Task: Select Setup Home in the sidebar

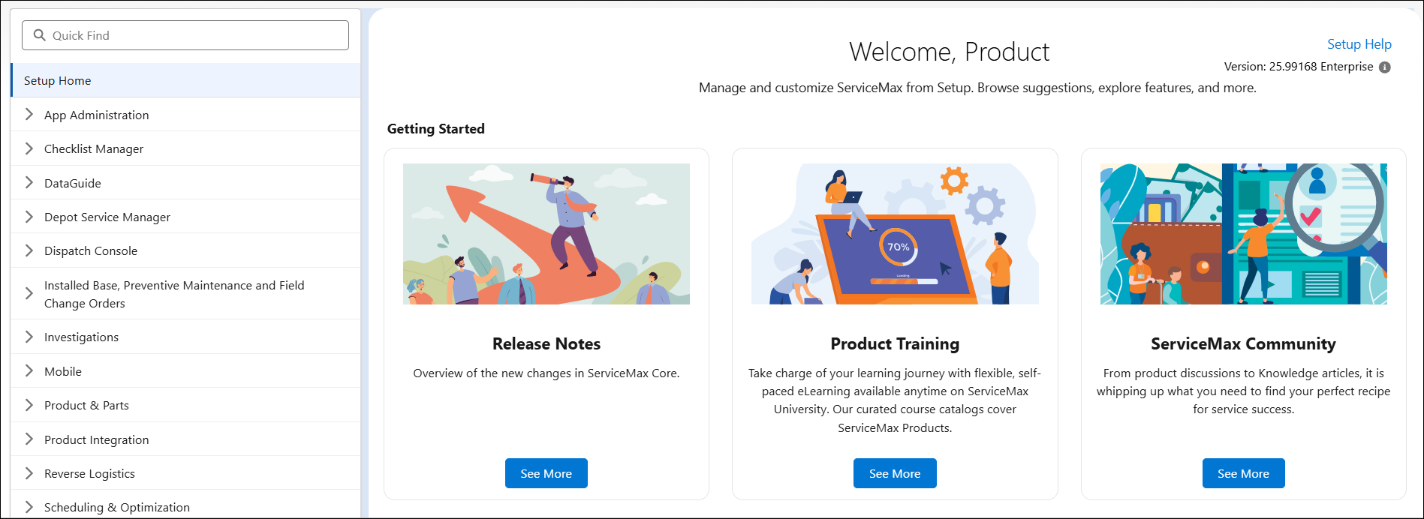Action: tap(186, 80)
